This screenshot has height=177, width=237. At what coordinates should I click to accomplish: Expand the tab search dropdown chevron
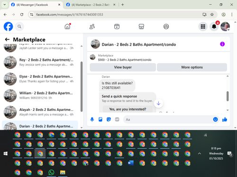(5, 5)
